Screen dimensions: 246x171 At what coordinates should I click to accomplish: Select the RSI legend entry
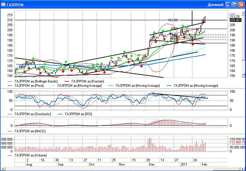point(75,114)
